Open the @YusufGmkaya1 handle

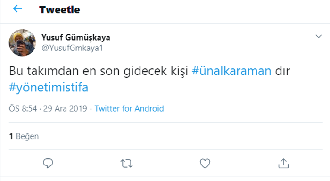point(72,48)
